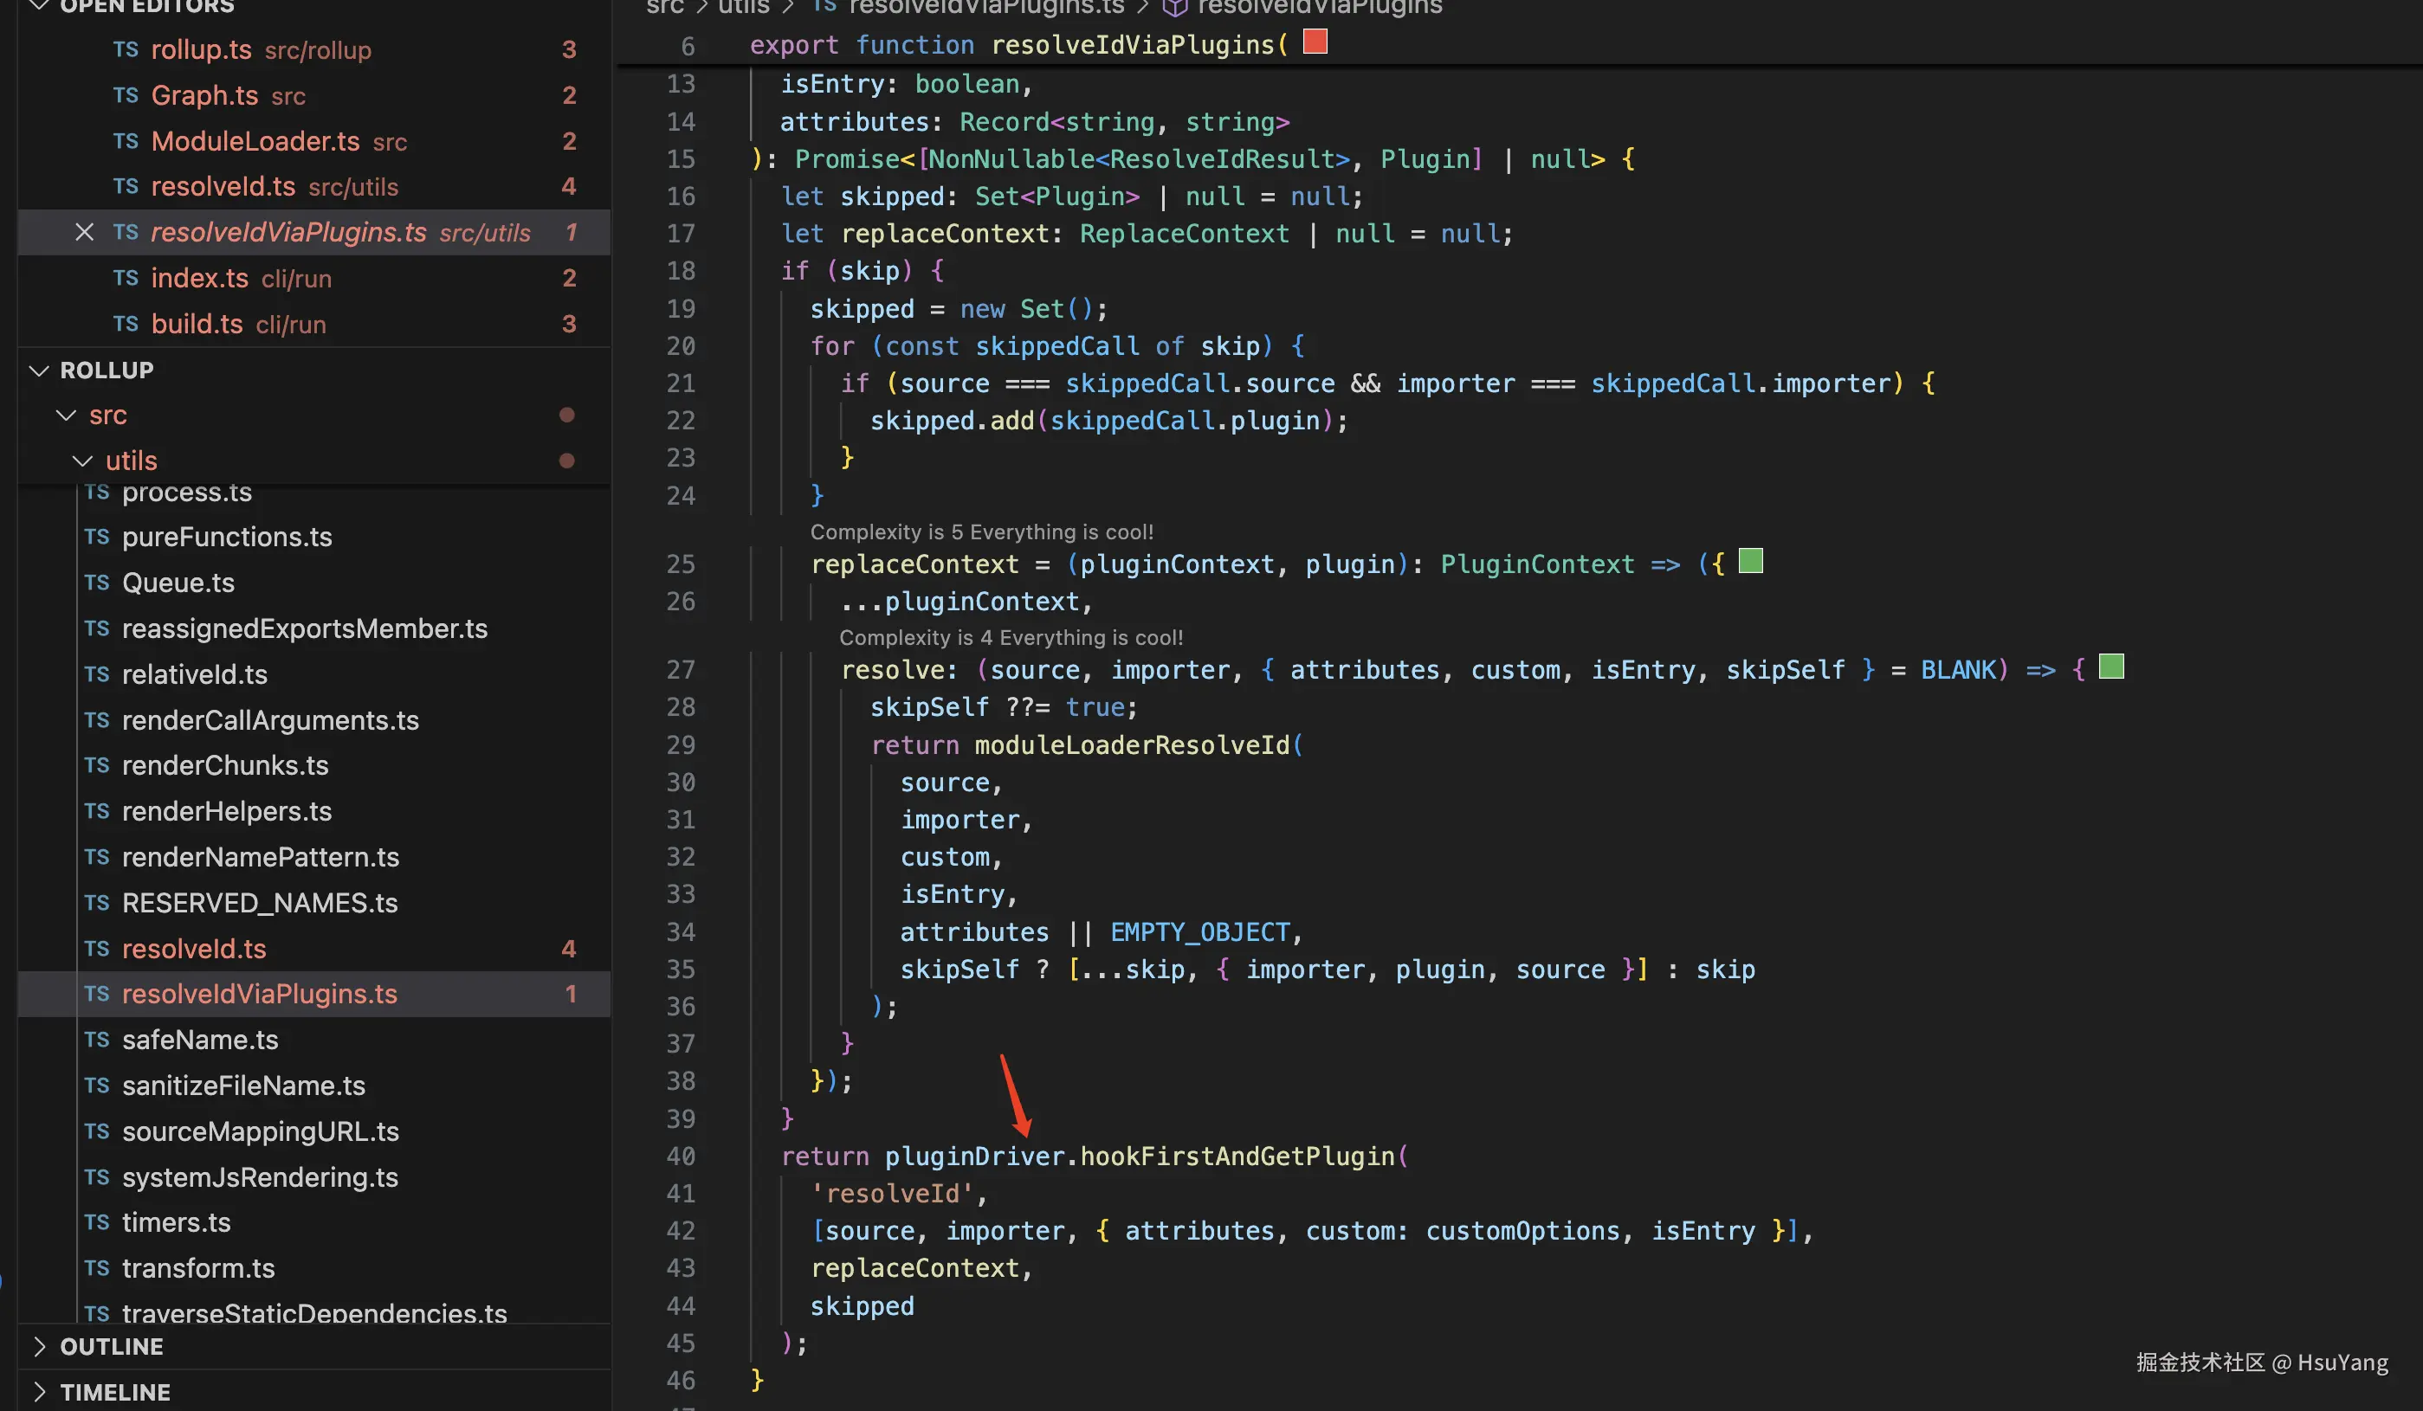Click TS file icon beside Queue.ts
Screen dimensions: 2423x1411
[97, 583]
